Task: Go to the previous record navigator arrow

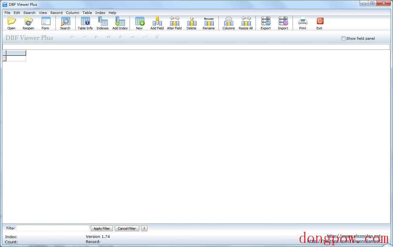Action: tap(84, 37)
